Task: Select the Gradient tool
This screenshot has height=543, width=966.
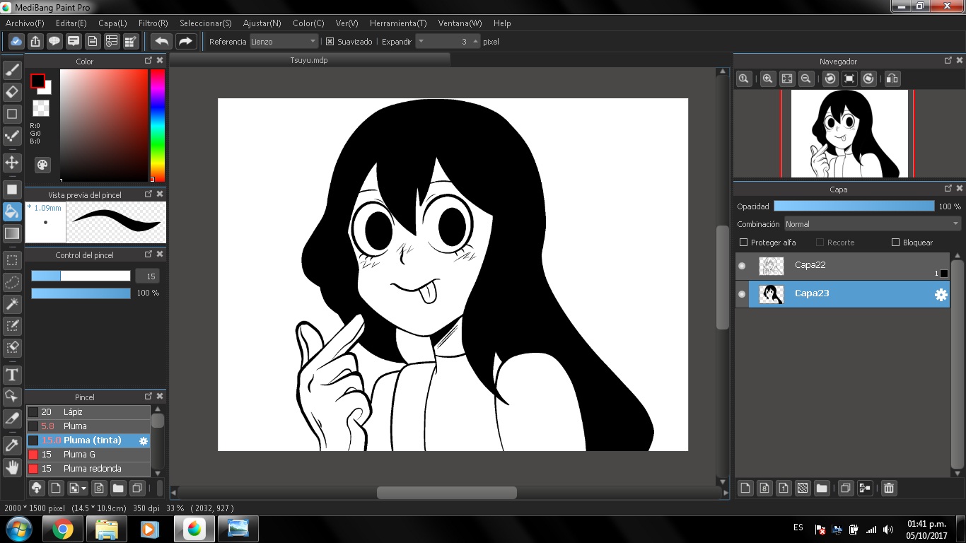Action: [x=12, y=233]
